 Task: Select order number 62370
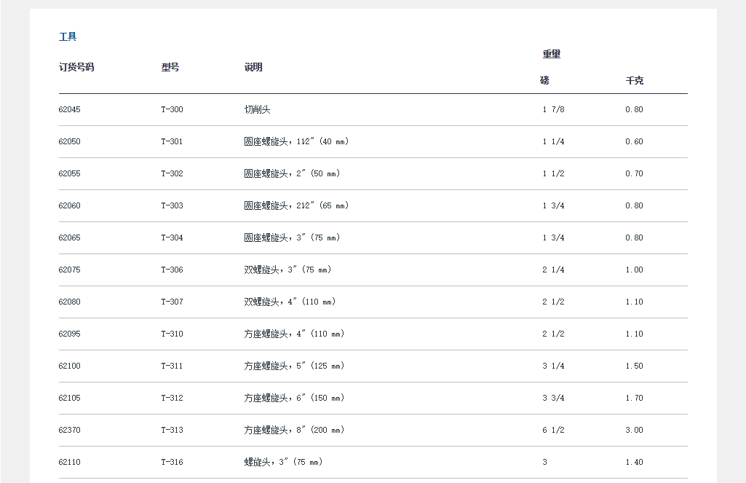70,430
